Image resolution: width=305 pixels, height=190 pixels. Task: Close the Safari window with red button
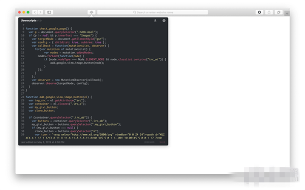click(x=19, y=12)
